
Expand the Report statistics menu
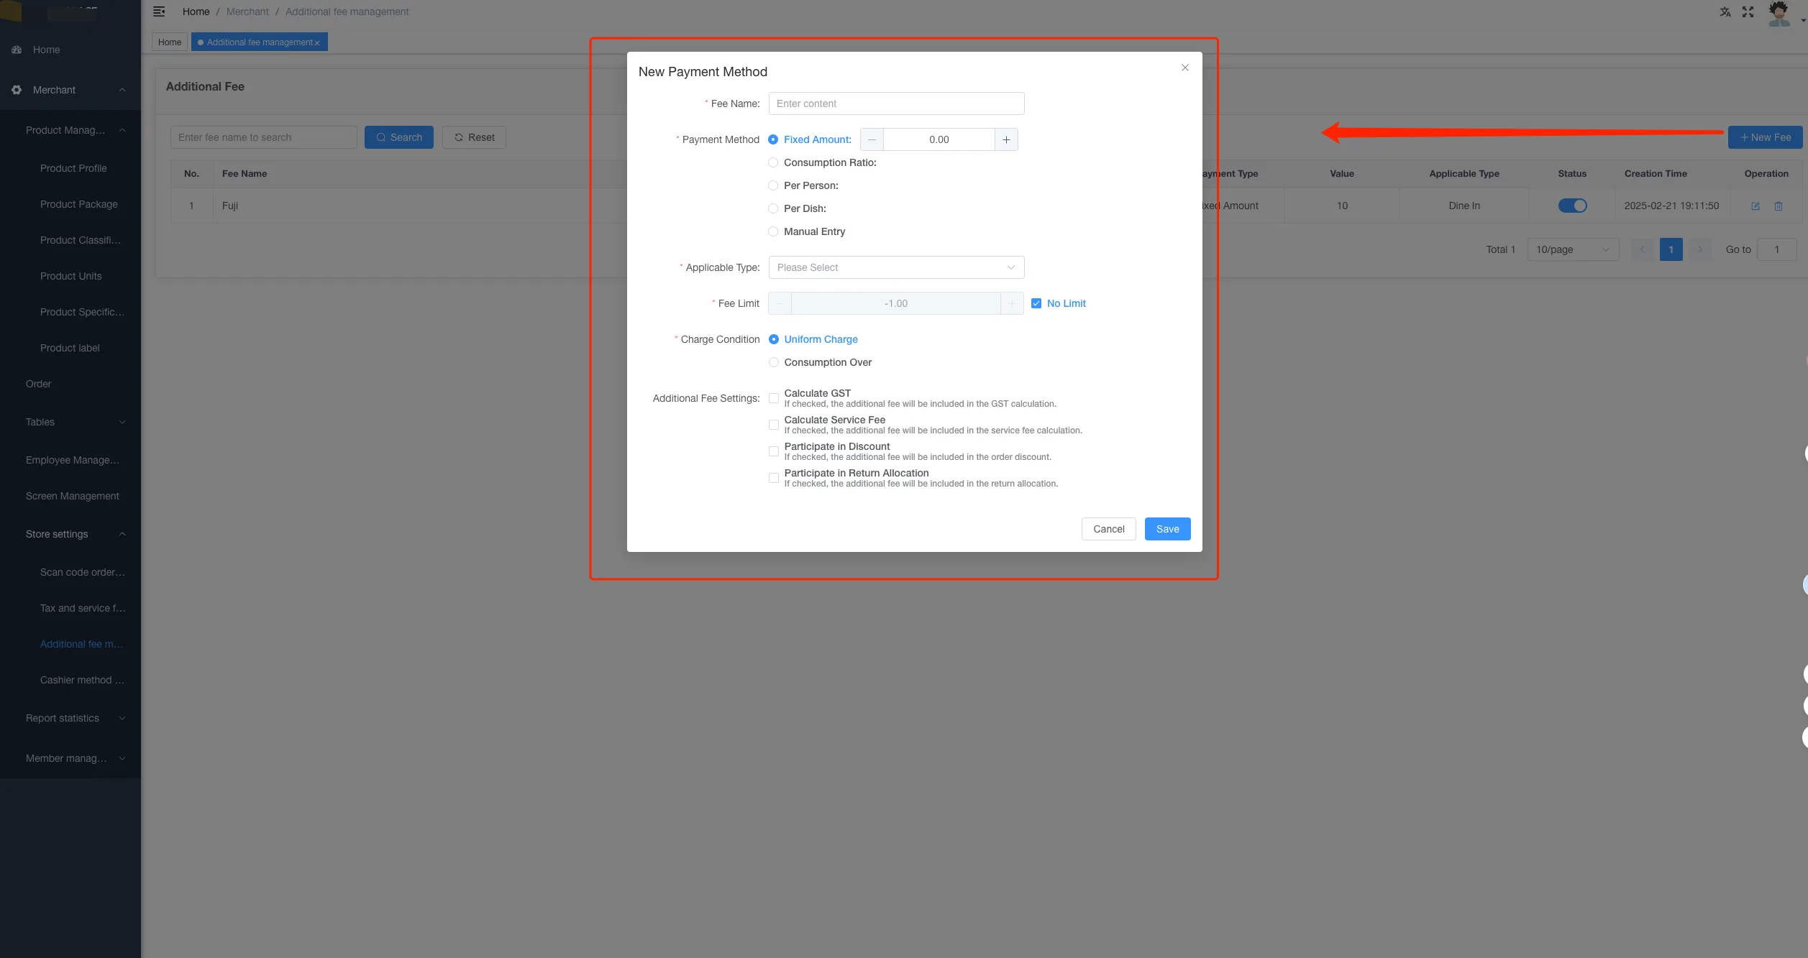tap(70, 718)
